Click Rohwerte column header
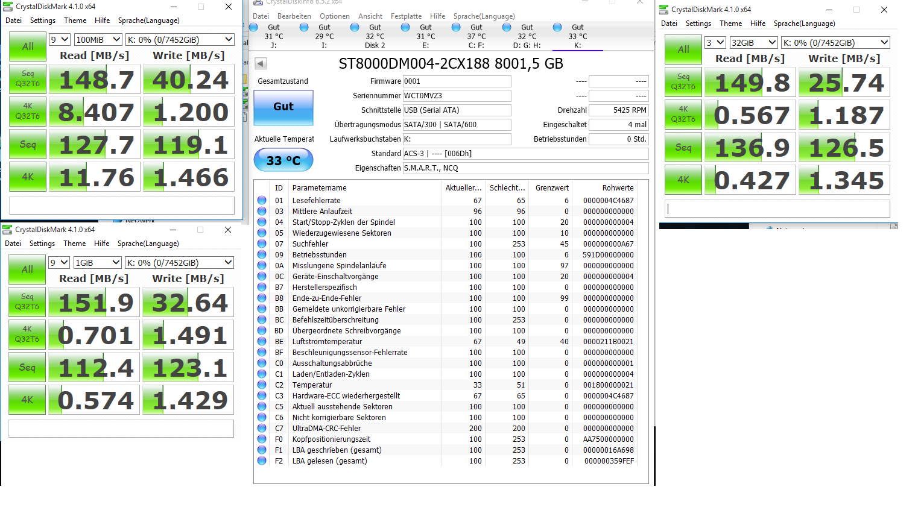 (618, 188)
